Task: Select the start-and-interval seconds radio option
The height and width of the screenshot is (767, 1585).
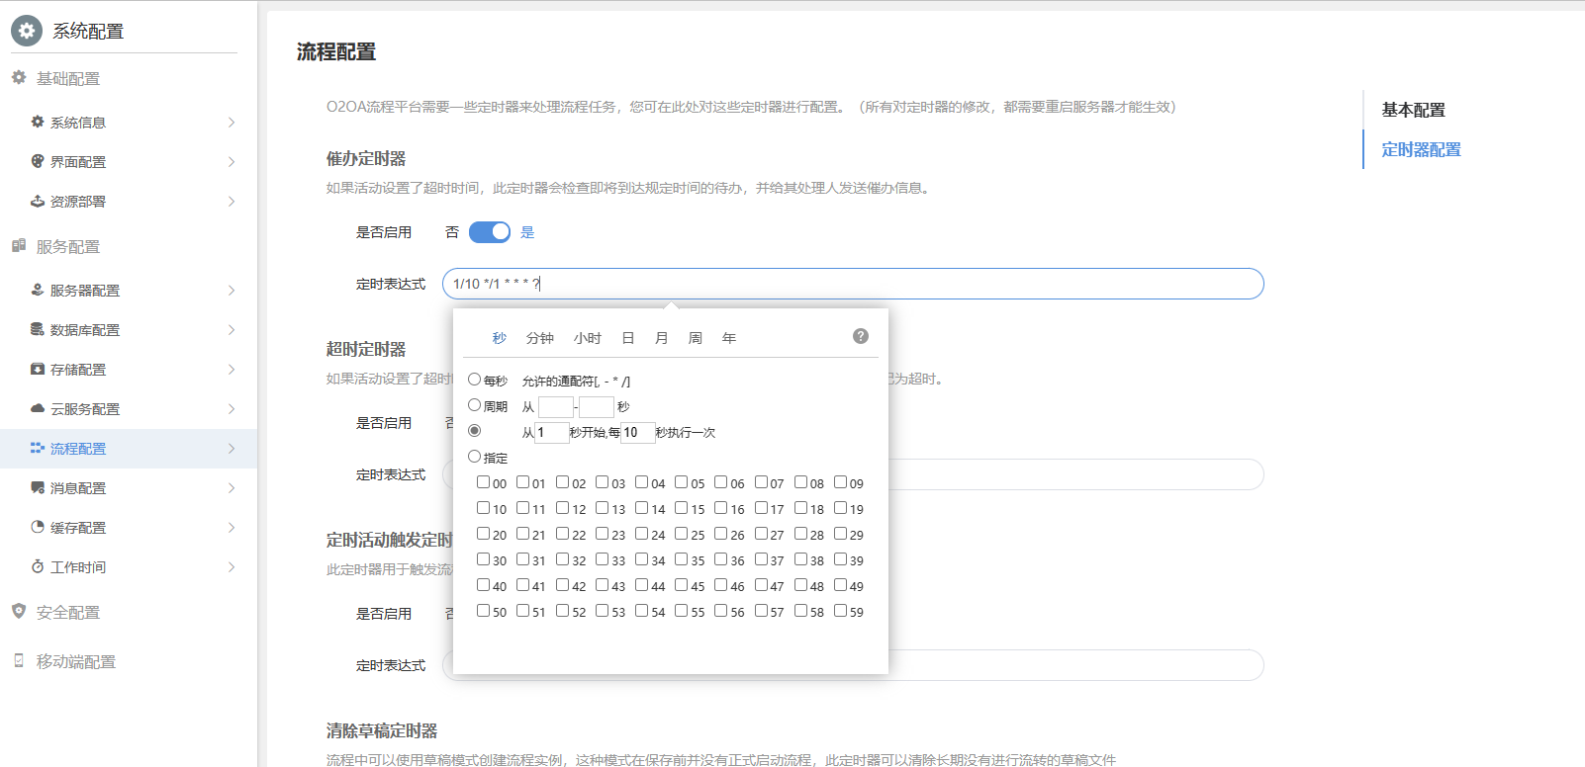Action: tap(475, 431)
